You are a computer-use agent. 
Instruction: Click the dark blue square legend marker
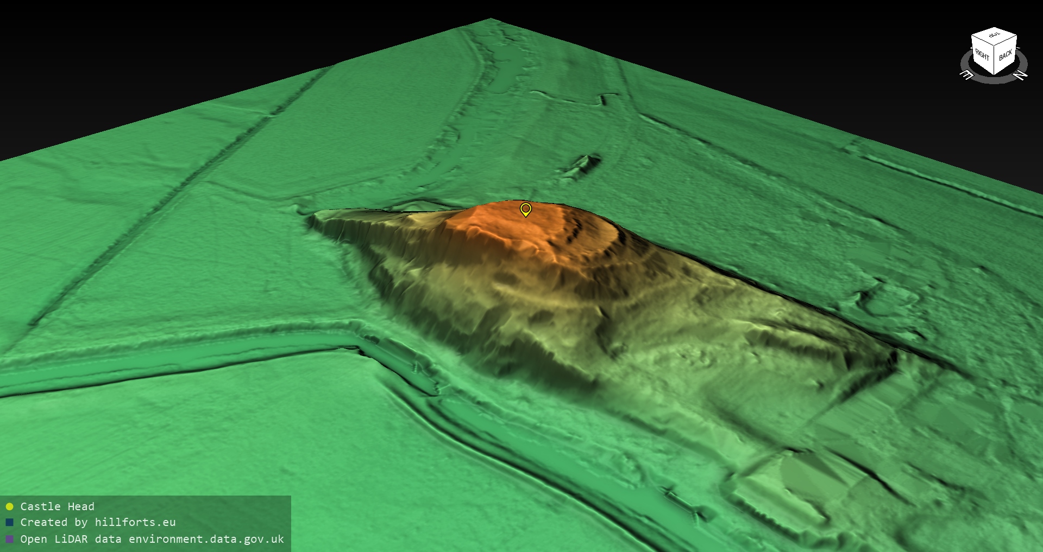[9, 523]
